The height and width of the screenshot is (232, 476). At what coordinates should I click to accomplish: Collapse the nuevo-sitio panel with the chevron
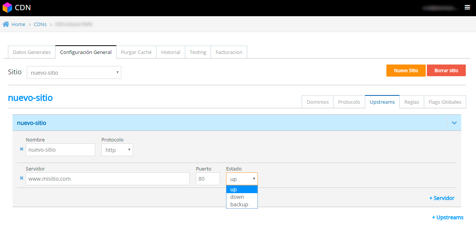pyautogui.click(x=454, y=123)
